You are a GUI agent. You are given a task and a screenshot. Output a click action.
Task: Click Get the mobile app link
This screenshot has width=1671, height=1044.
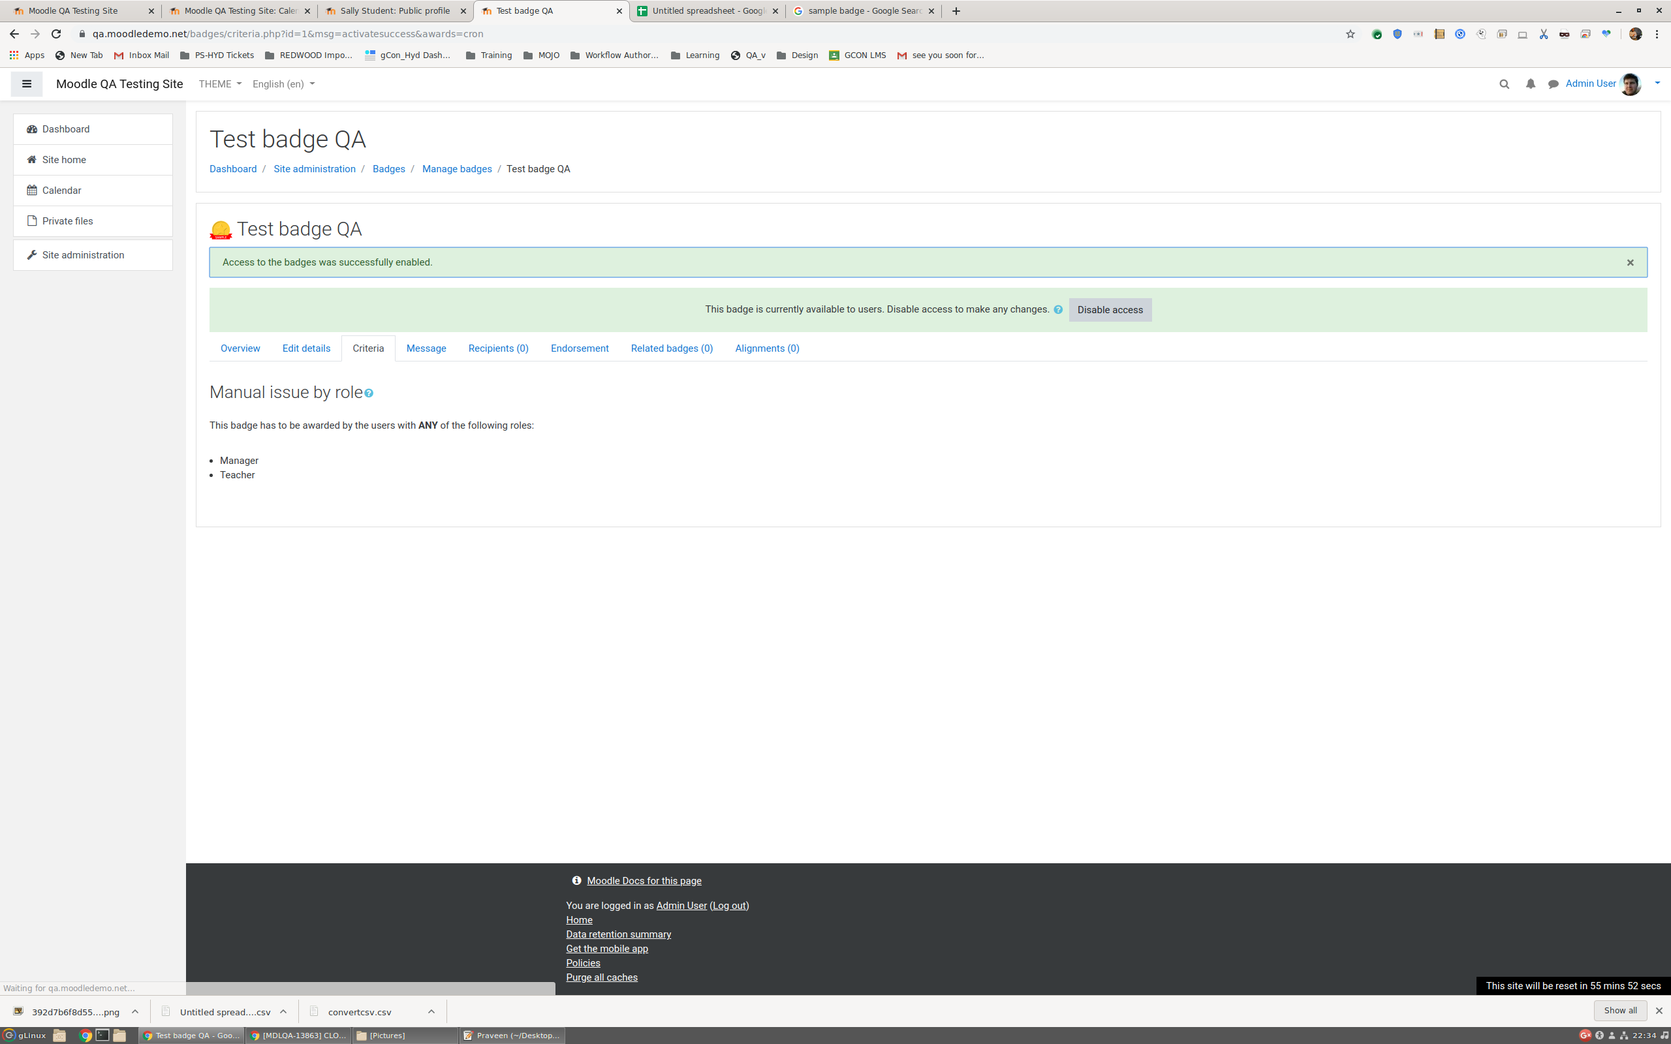tap(607, 949)
